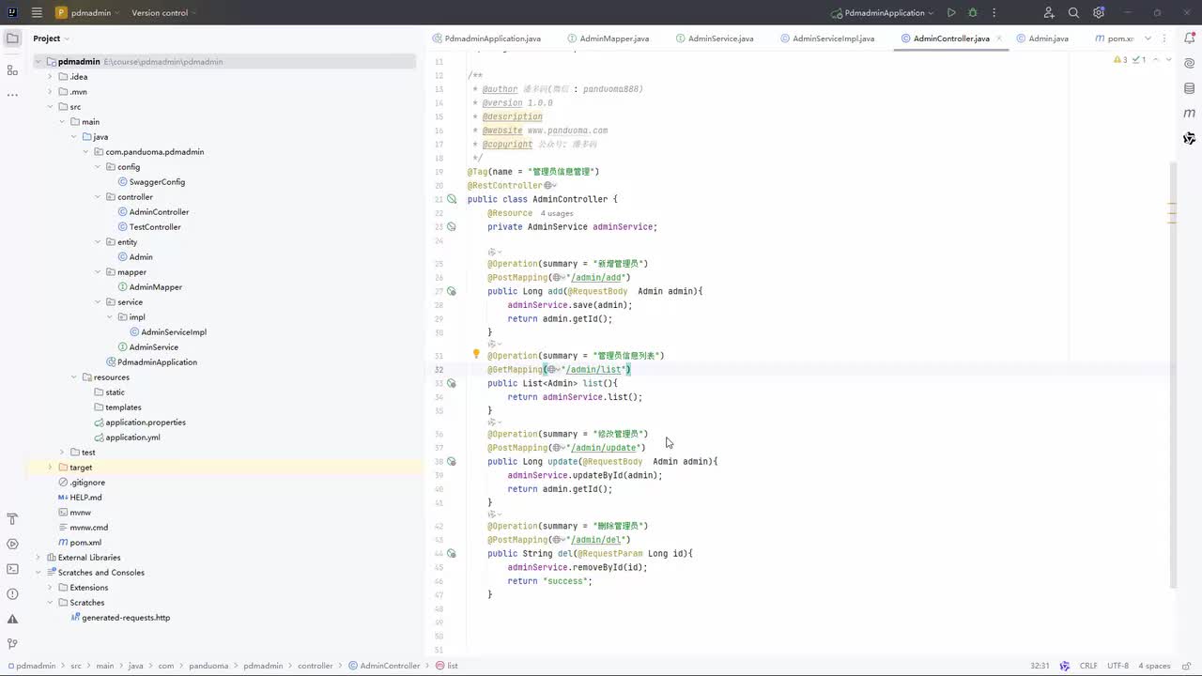Screen dimensions: 1202x676
Task: Open the main hamburger menu
Action: pyautogui.click(x=37, y=13)
